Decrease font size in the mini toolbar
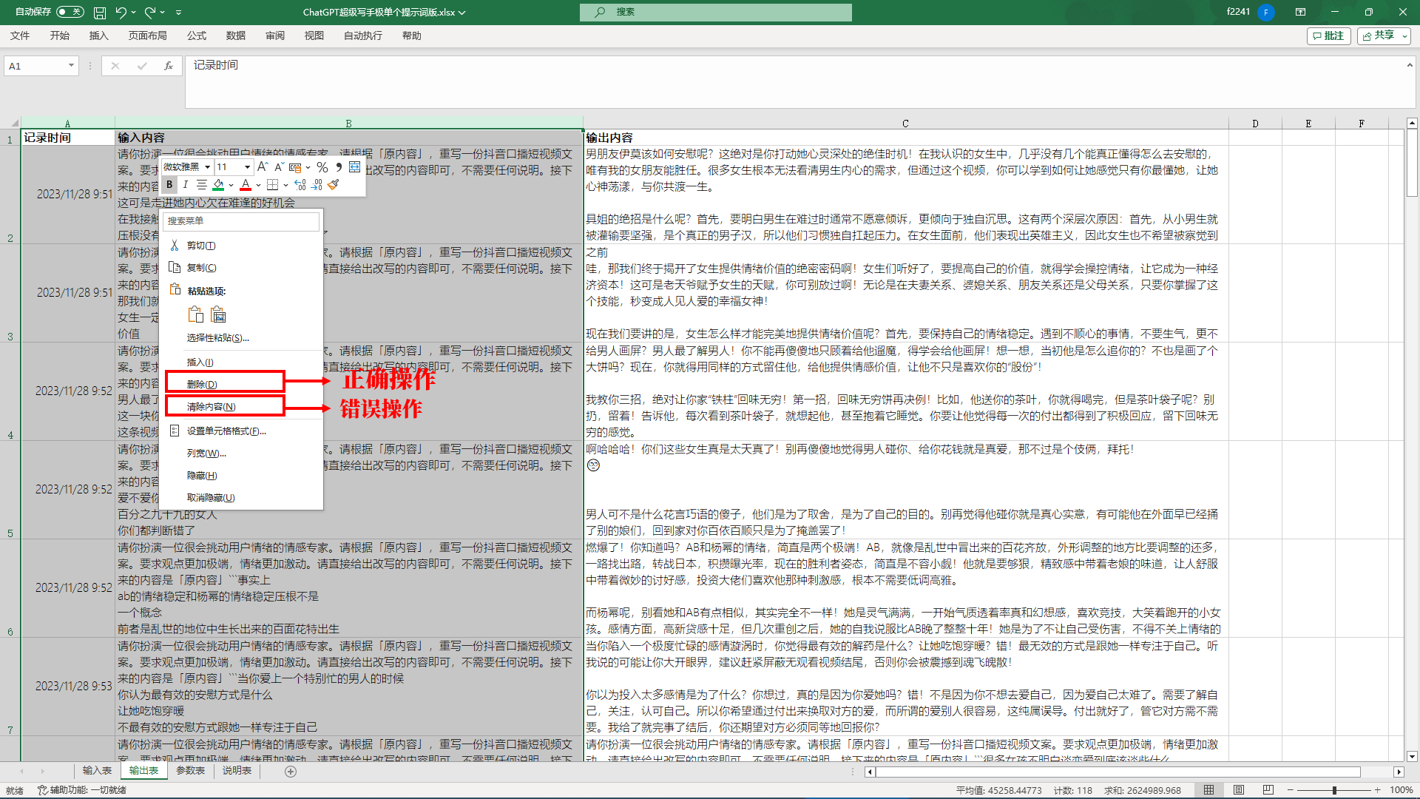1420x799 pixels. tap(279, 167)
